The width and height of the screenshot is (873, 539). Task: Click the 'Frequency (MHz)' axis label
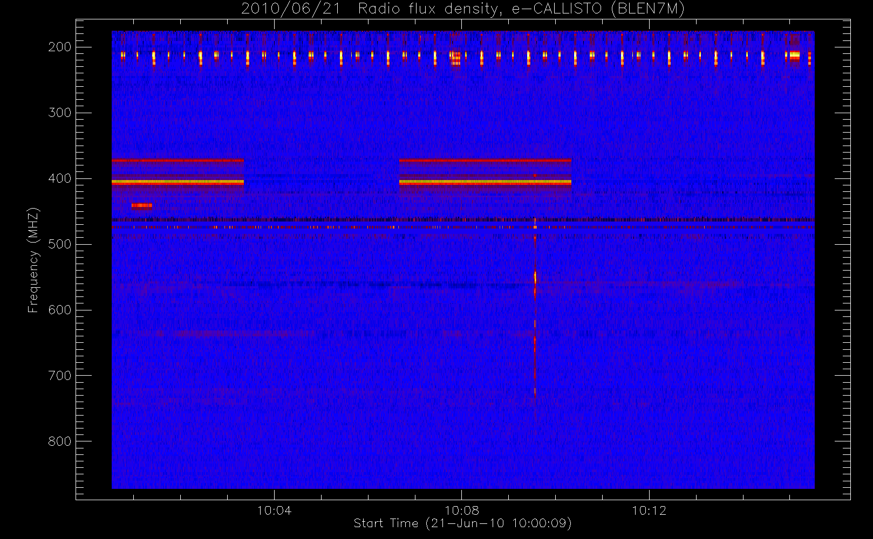point(33,260)
